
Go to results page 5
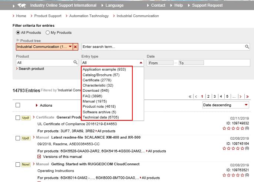(227, 97)
